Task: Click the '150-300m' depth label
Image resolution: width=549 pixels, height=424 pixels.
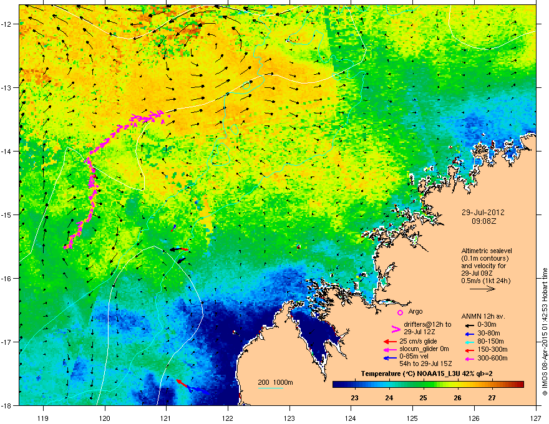Action: [x=492, y=349]
